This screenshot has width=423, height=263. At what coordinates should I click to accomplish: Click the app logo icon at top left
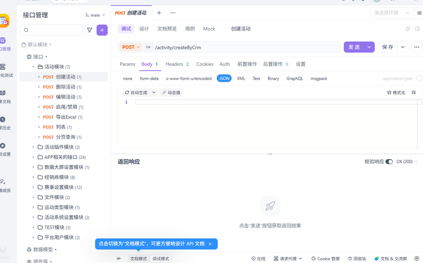(x=4, y=21)
